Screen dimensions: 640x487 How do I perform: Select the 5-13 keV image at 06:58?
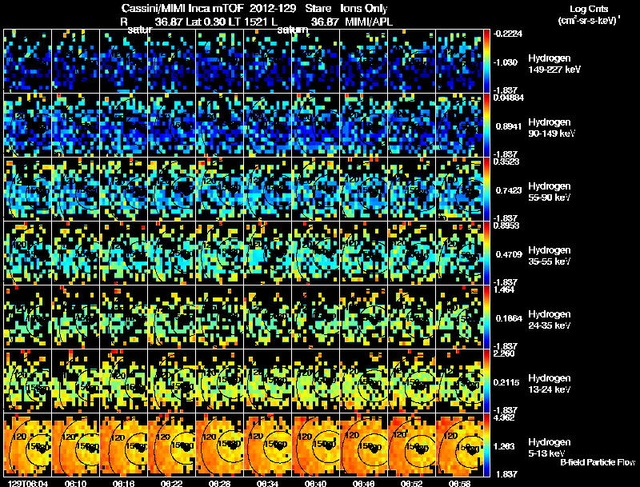[x=459, y=445]
